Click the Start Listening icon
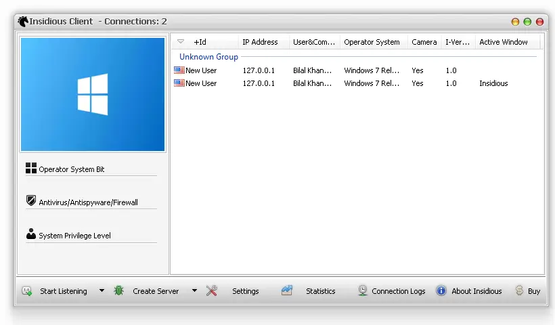 [26, 291]
